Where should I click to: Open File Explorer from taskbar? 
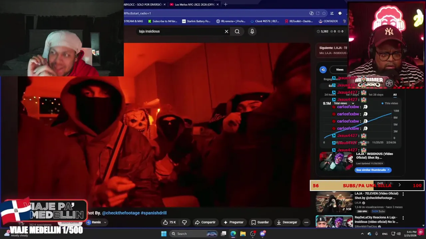[243, 234]
